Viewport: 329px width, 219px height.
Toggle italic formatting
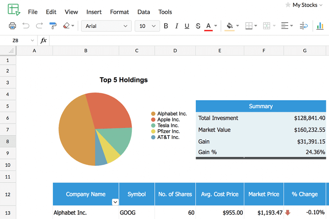[x=176, y=26]
